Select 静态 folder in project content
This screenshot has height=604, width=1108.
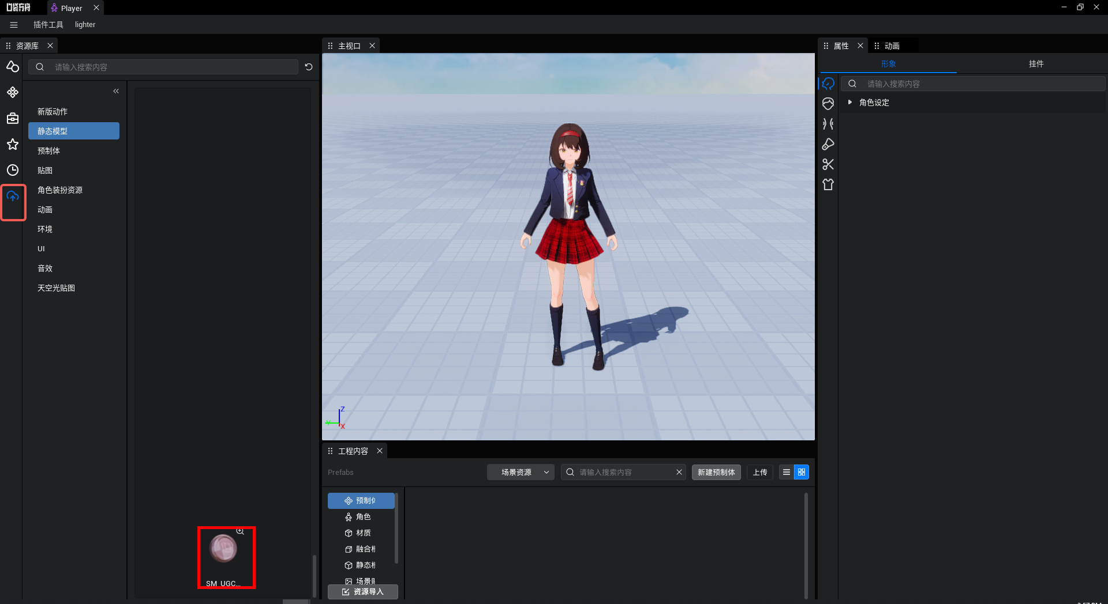(x=361, y=565)
